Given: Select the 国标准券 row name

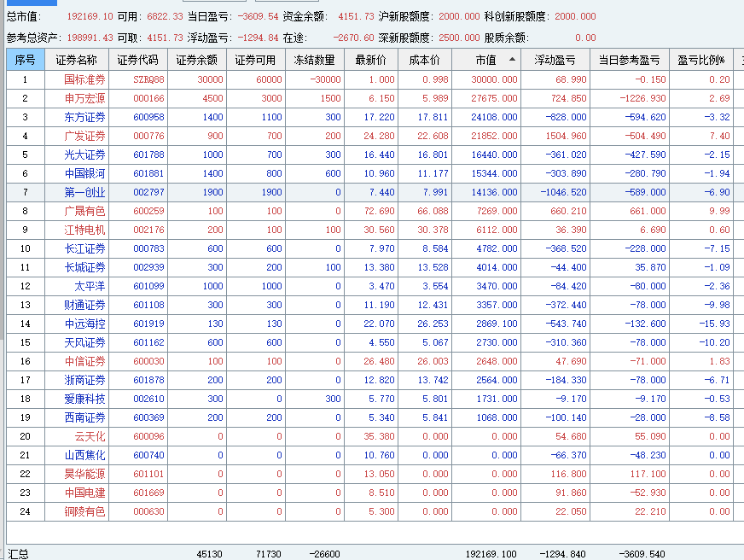Looking at the screenshot, I should coord(84,79).
